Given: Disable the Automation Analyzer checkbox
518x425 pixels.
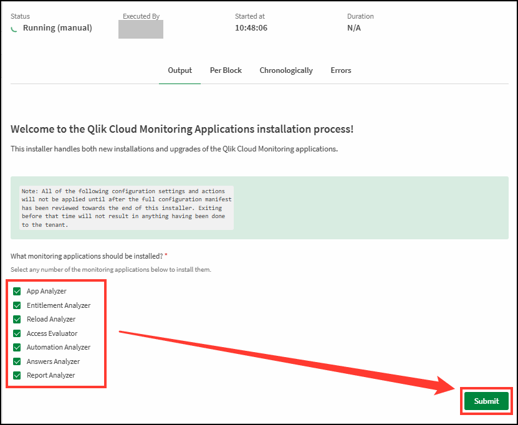Looking at the screenshot, I should [17, 347].
